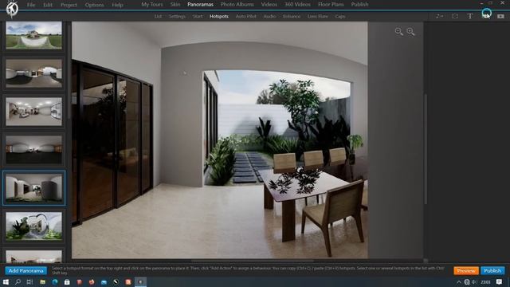Viewport: 510px width, 287px height.
Task: Select the Hotspots sub-tab
Action: pyautogui.click(x=219, y=16)
